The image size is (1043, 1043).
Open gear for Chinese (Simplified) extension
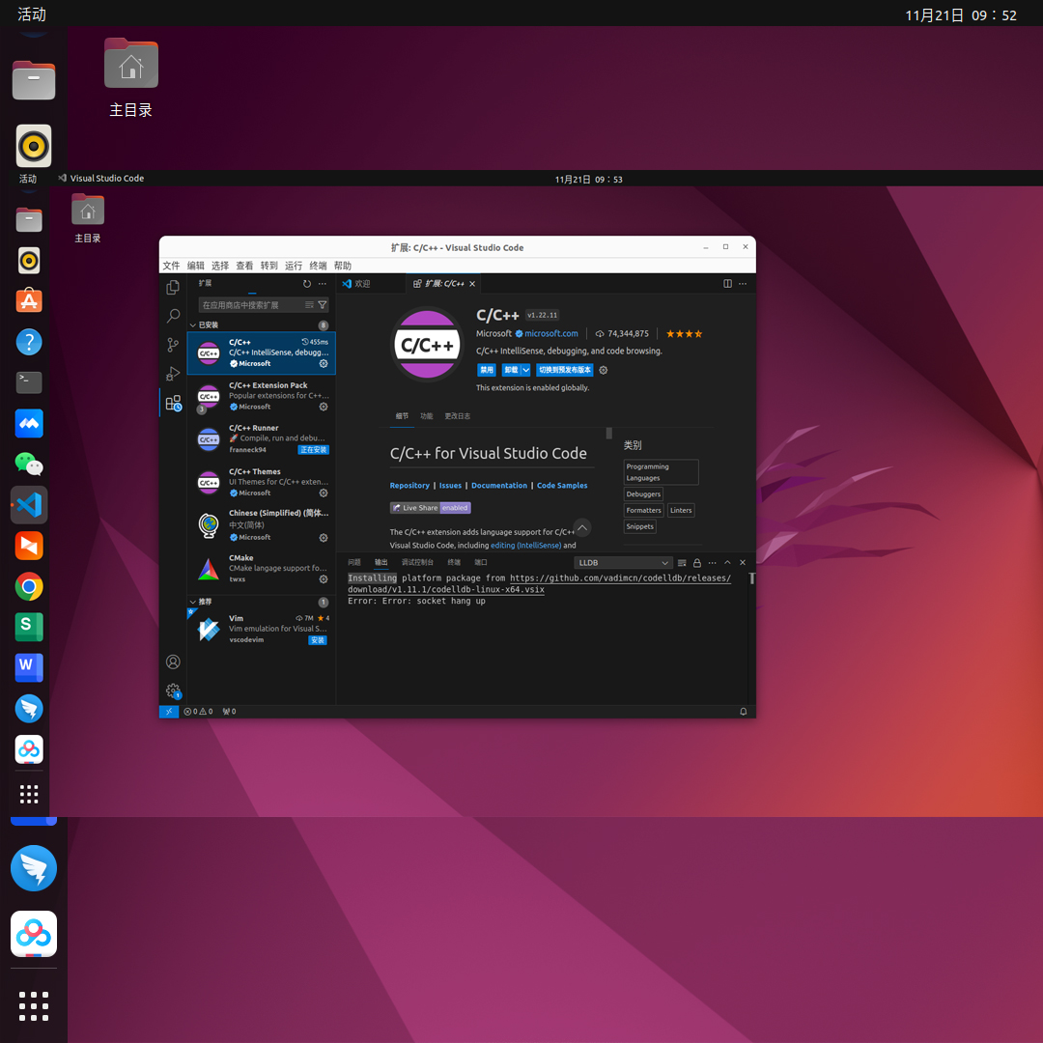pyautogui.click(x=324, y=538)
